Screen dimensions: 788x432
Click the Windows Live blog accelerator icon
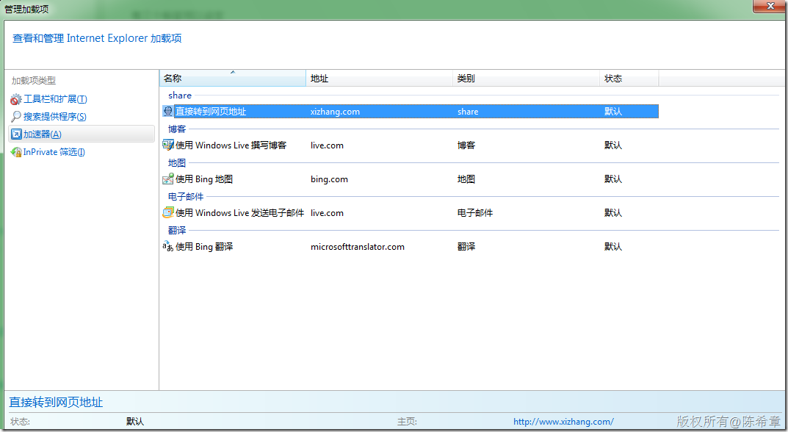(168, 145)
